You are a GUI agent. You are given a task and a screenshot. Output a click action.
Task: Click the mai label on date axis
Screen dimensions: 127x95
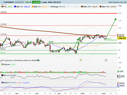[17, 93]
